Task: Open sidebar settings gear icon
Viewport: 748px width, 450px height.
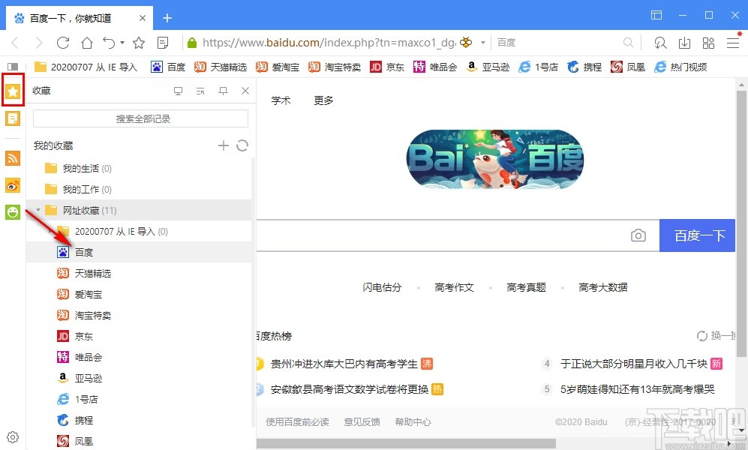Action: pyautogui.click(x=13, y=437)
